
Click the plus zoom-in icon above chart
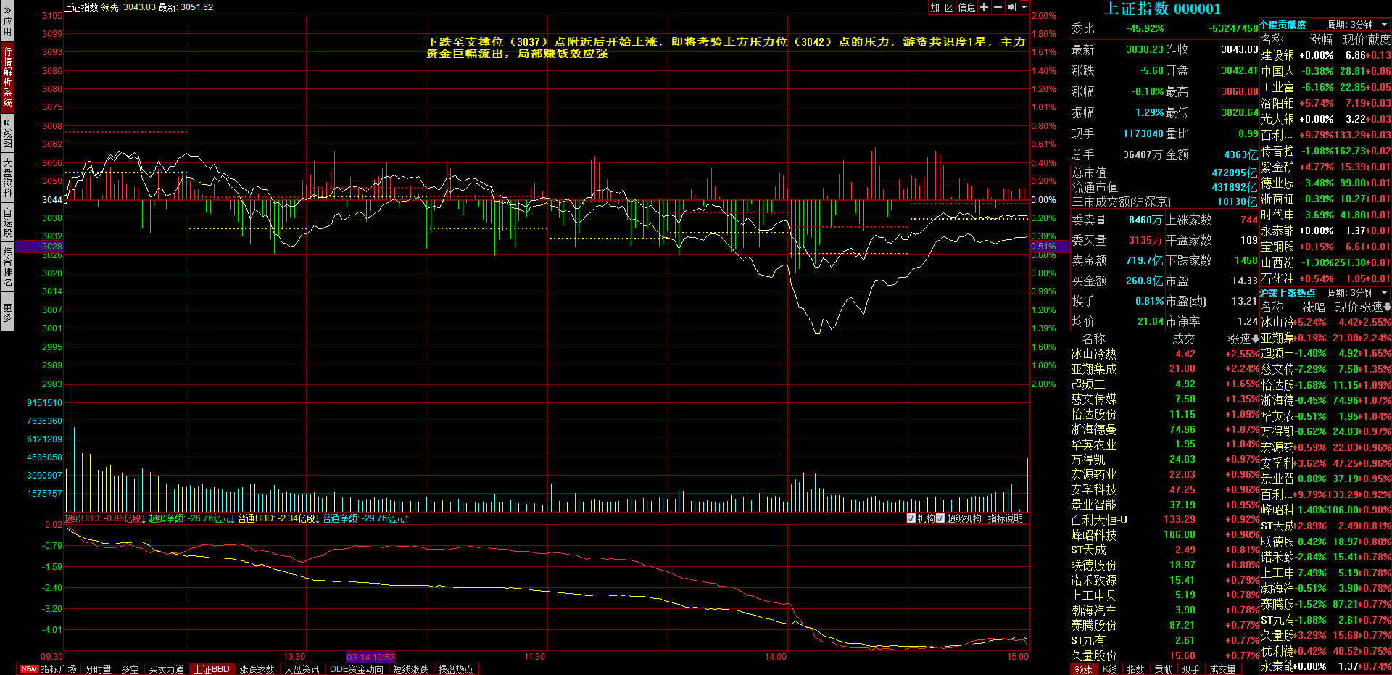click(x=984, y=7)
